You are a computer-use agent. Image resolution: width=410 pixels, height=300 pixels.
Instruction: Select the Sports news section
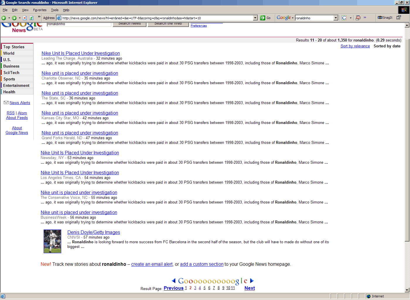tap(17, 79)
